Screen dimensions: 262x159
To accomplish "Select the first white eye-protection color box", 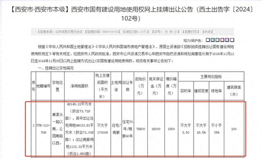I will (208, 40).
